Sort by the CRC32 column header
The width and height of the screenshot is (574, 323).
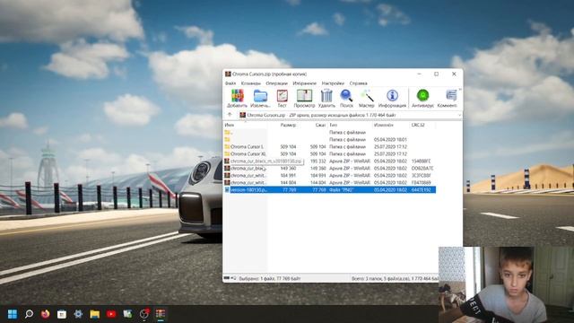[x=418, y=126]
